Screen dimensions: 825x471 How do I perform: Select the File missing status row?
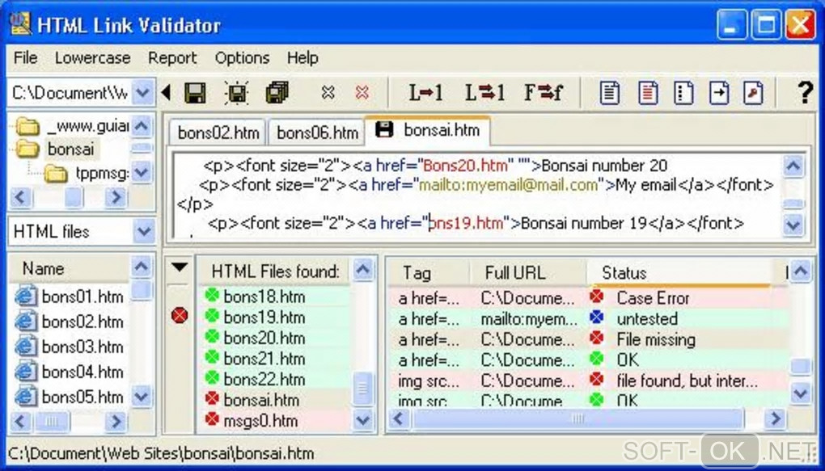588,339
